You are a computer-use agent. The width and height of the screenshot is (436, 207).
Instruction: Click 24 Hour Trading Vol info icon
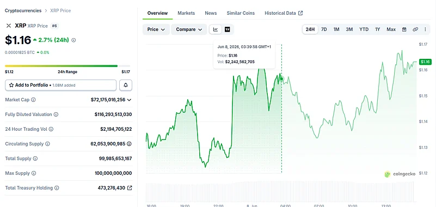click(x=51, y=129)
